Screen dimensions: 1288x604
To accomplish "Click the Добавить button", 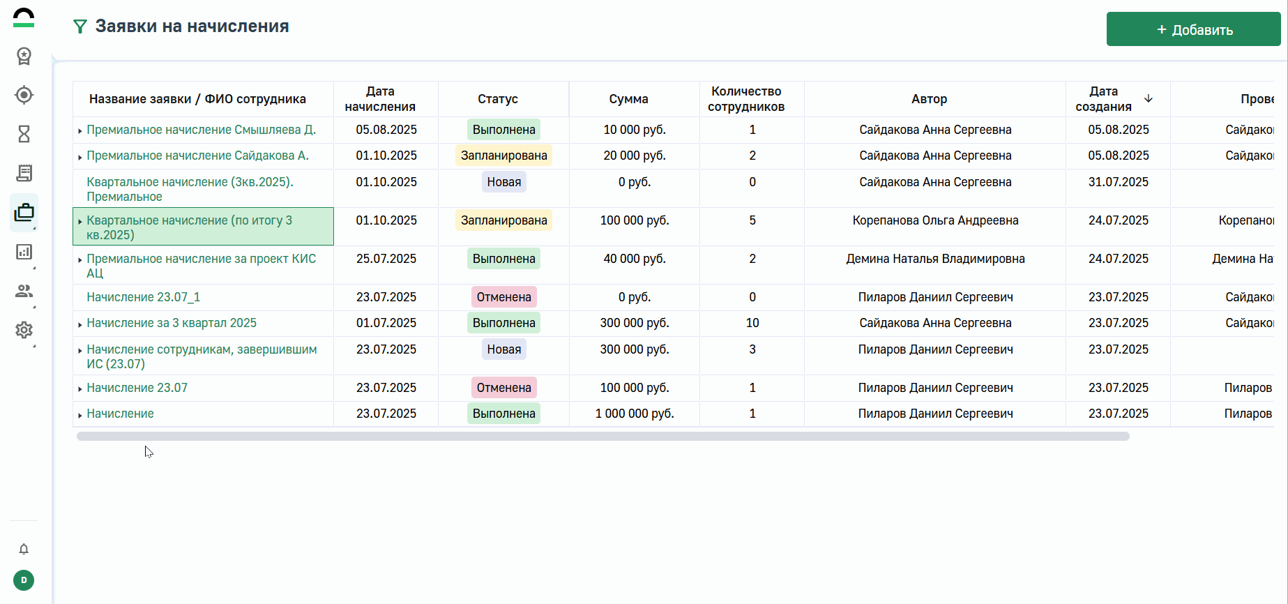I will click(1193, 29).
